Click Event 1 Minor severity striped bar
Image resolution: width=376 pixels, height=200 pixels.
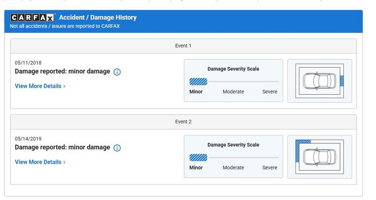198,82
